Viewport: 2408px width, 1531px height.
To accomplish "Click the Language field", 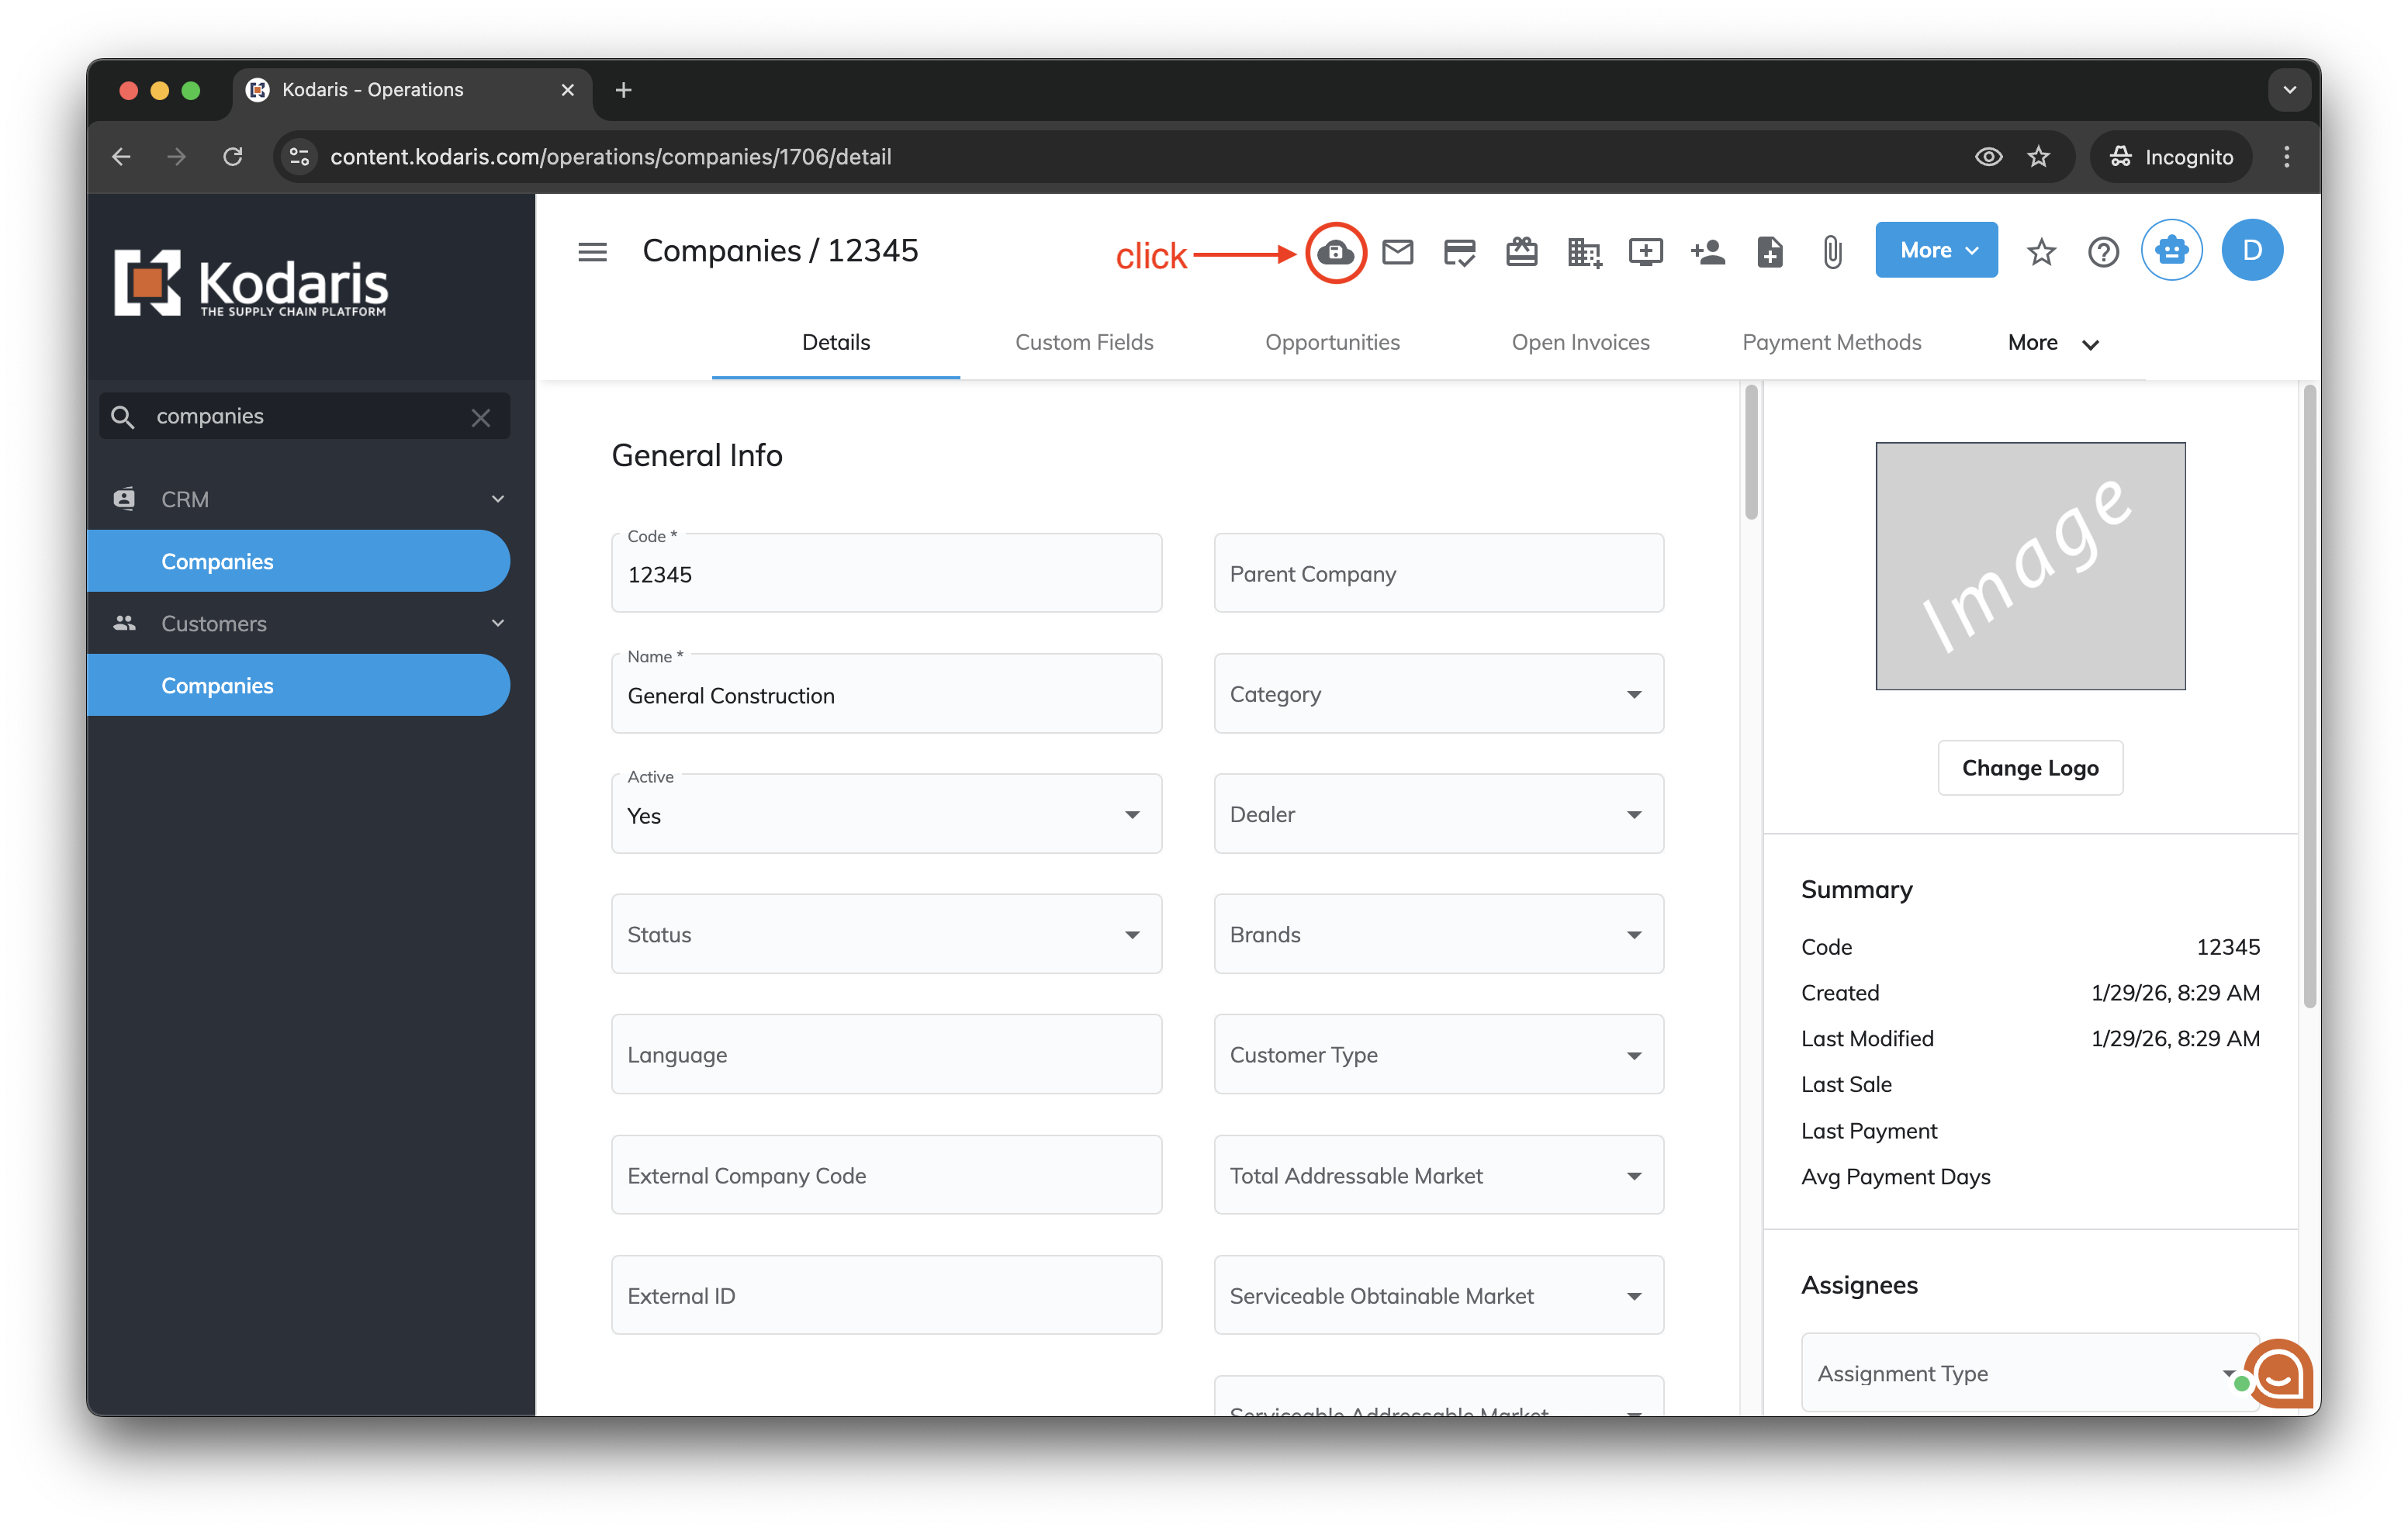I will click(886, 1055).
